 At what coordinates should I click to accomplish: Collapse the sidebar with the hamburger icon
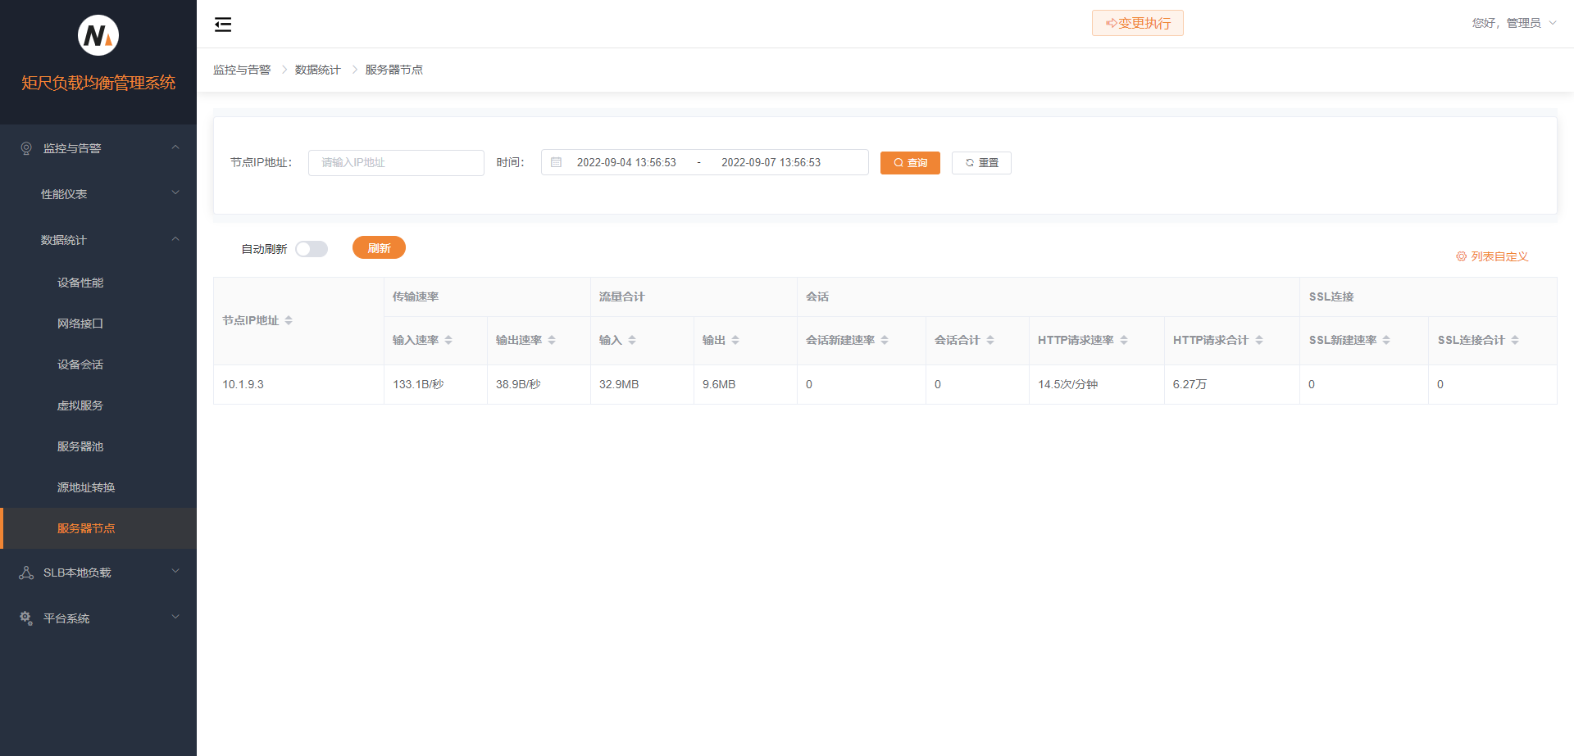tap(222, 25)
